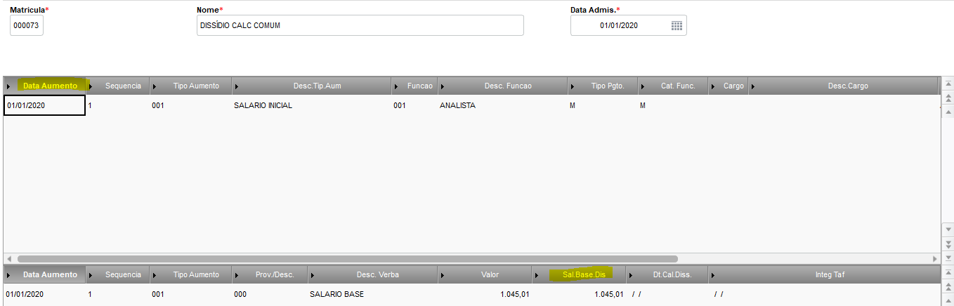Select Sequencia cell 1 in upper grid
The height and width of the screenshot is (306, 954).
pyautogui.click(x=117, y=105)
